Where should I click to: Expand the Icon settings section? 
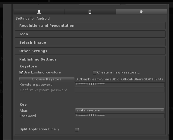(90, 34)
